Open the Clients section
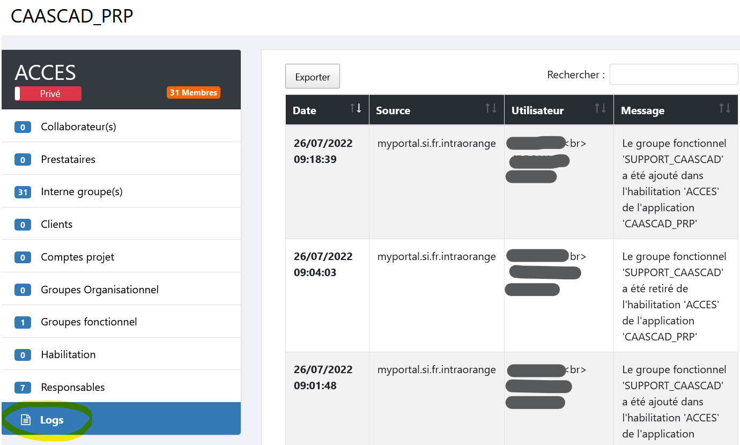This screenshot has height=445, width=740. coord(121,224)
